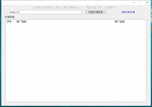The width and height of the screenshot is (152, 107).
Task: Click the 推广结果 column header
Action: [120, 22]
